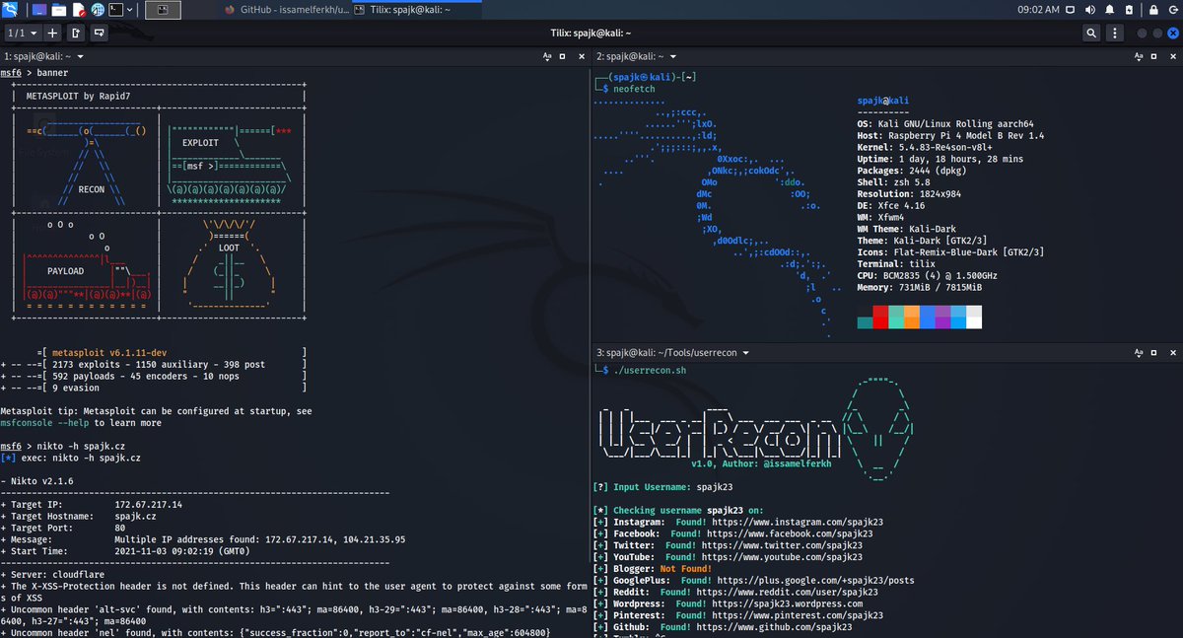Click the 'Server: cloudflare' line
Screen dimensions: 1183x638
click(54, 574)
